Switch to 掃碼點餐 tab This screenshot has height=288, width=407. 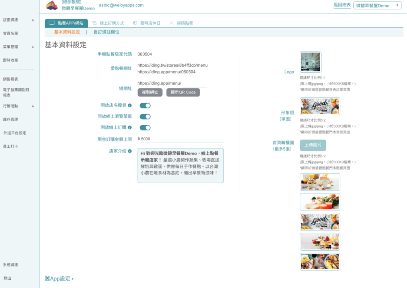[x=181, y=23]
